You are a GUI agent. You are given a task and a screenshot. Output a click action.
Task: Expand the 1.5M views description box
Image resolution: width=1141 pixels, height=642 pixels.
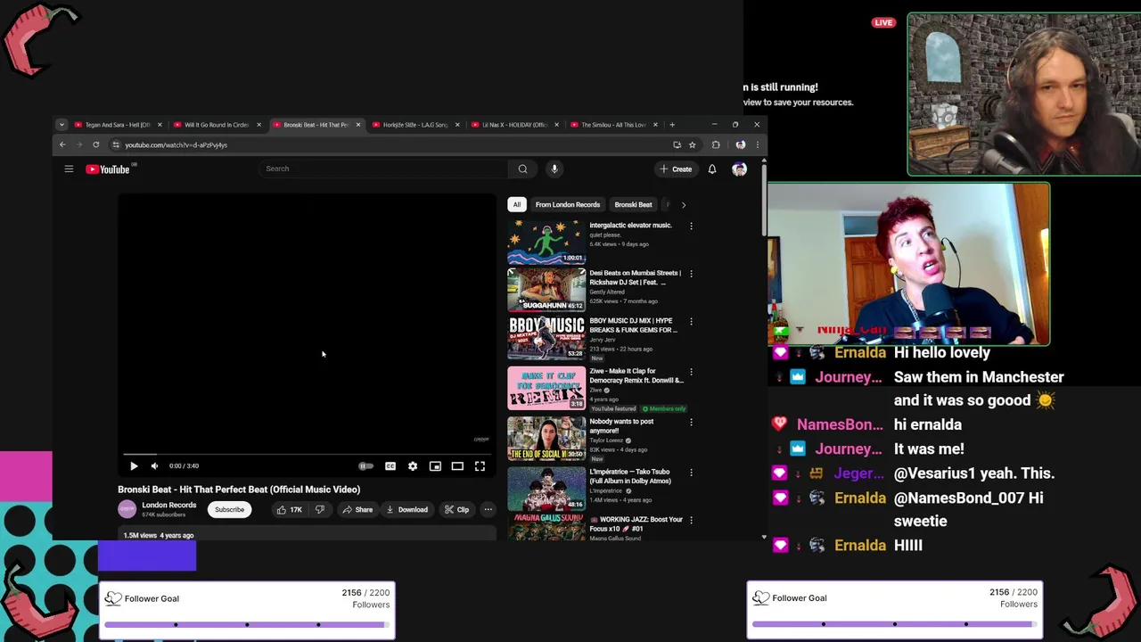pos(307,534)
